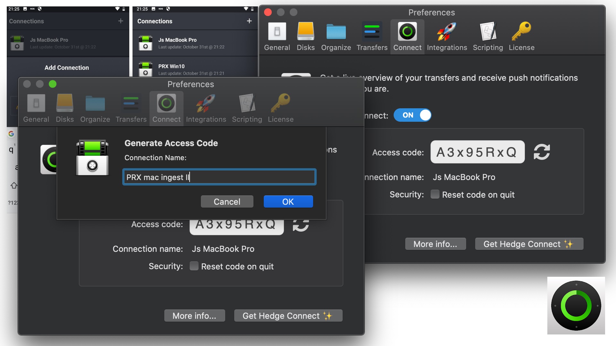Click PRX Win10 device icon on right phone
The height and width of the screenshot is (346, 616).
tap(145, 69)
